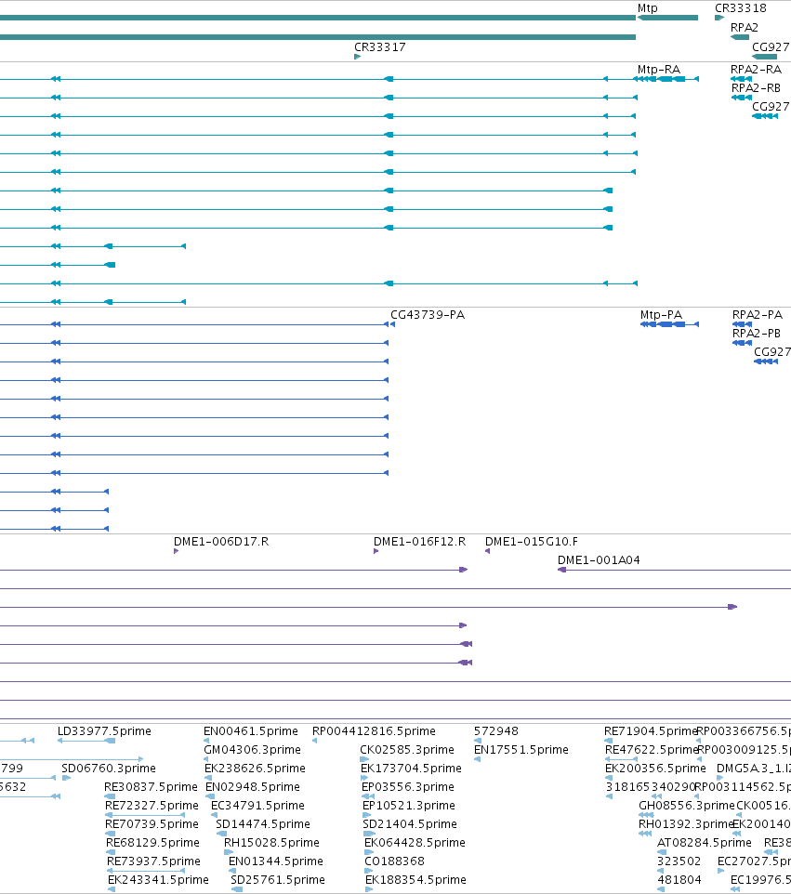Select the DME1-015G10.F label

(x=532, y=541)
